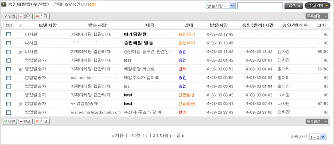The width and height of the screenshot is (334, 145).
Task: Select page 2 in pagination
Action: point(154,136)
